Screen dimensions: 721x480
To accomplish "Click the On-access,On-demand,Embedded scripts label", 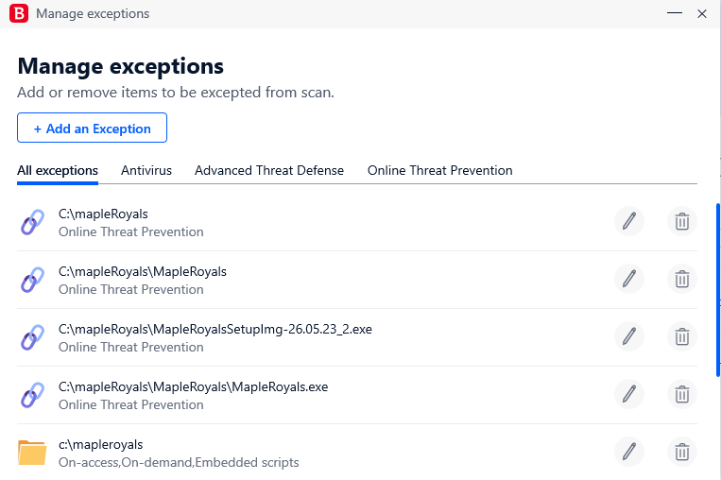I will pos(179,463).
